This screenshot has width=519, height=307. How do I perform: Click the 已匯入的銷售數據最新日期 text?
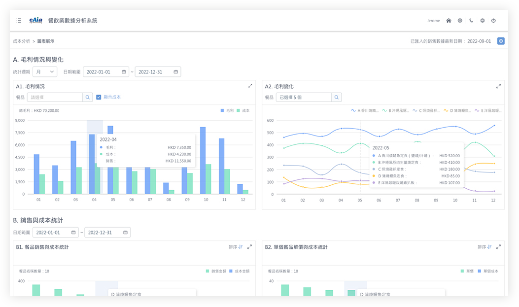pos(438,41)
